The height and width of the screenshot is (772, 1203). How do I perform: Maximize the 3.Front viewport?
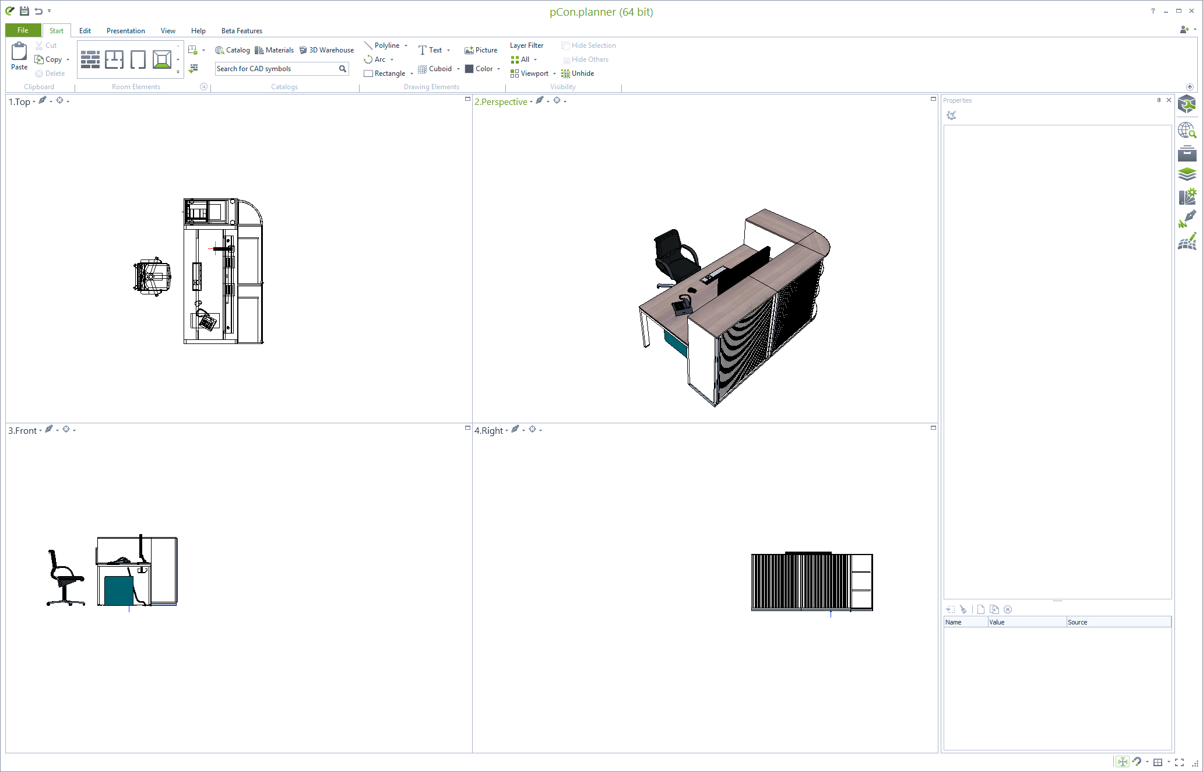(467, 428)
